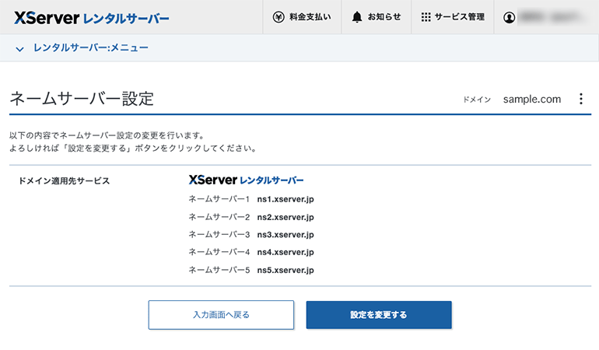The height and width of the screenshot is (350, 599).
Task: Click the XServer logo in service row
Action: coord(246,180)
